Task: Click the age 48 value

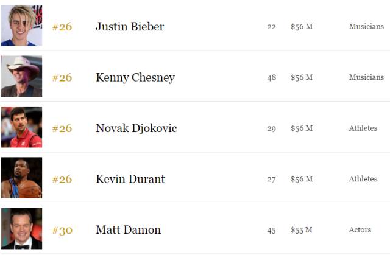Action: [x=272, y=78]
